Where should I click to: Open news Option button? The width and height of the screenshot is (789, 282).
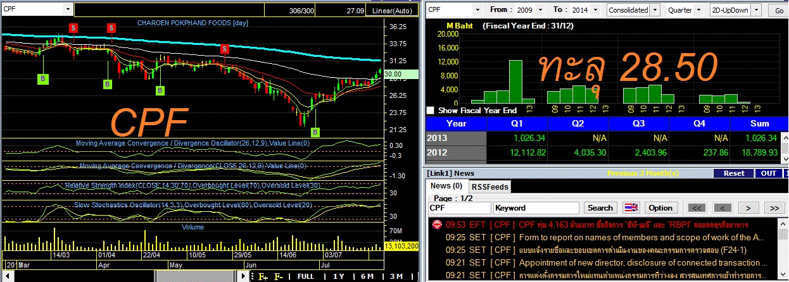[660, 207]
